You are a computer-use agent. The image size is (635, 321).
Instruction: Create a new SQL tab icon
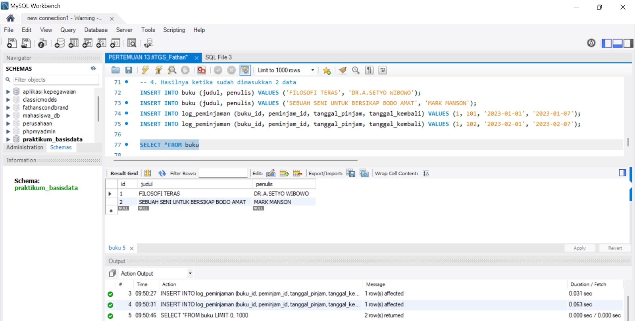(x=12, y=43)
